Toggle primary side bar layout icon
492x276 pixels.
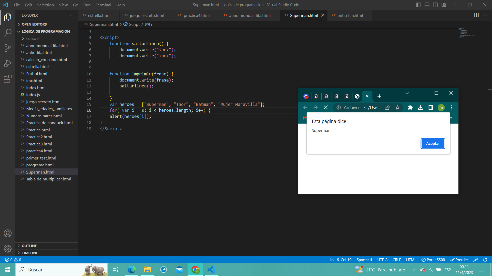[419, 5]
